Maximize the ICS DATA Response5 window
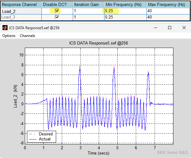Screen dimensions: 191x158 (x=170, y=28)
